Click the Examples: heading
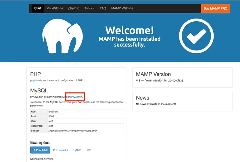 point(40,142)
